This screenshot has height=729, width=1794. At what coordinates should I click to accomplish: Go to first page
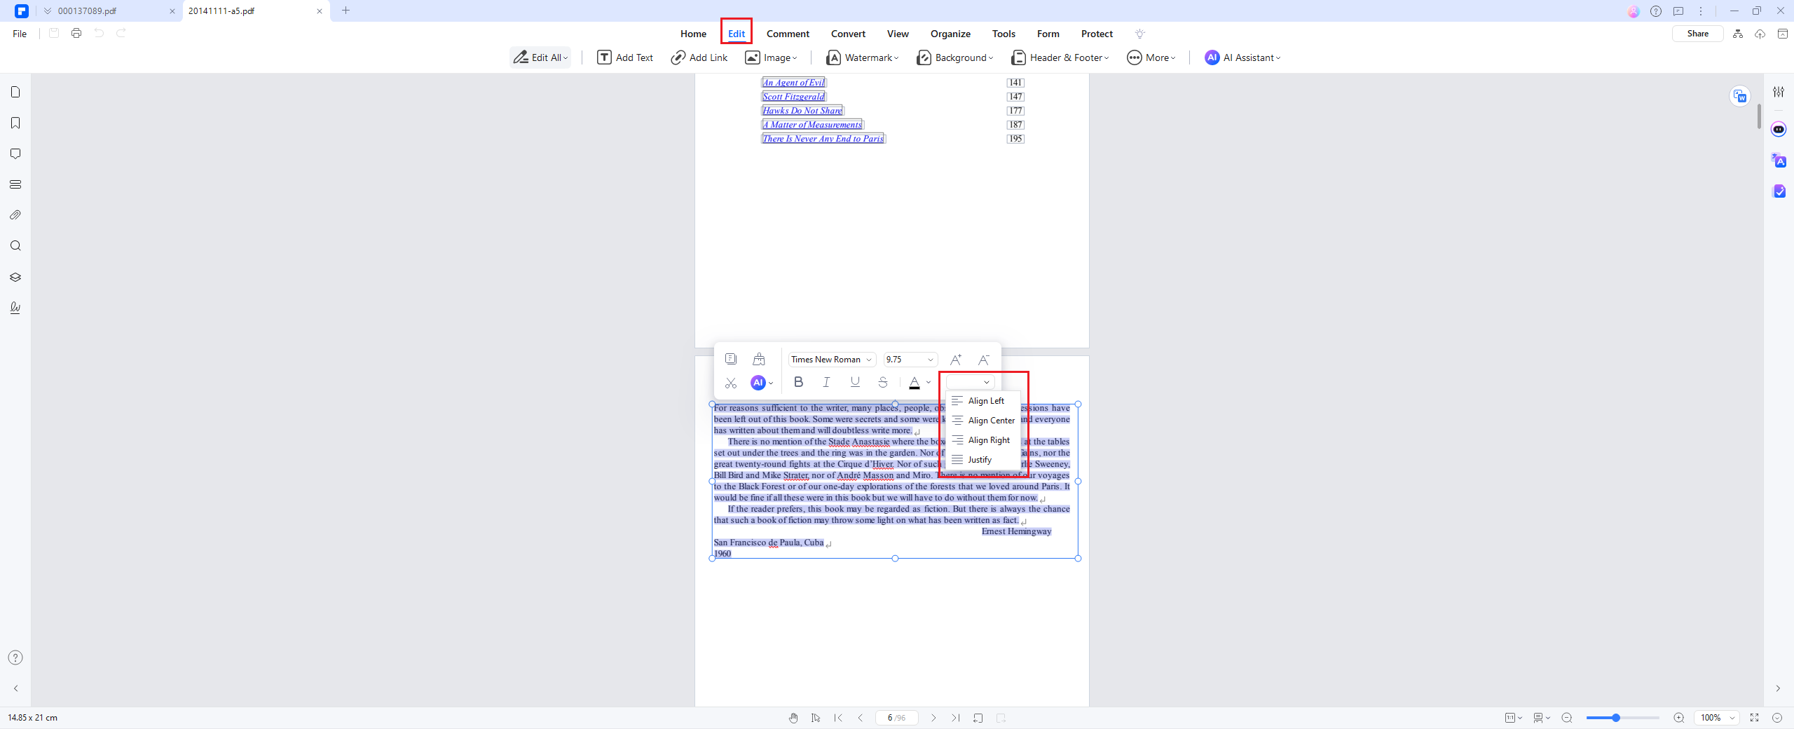coord(838,718)
